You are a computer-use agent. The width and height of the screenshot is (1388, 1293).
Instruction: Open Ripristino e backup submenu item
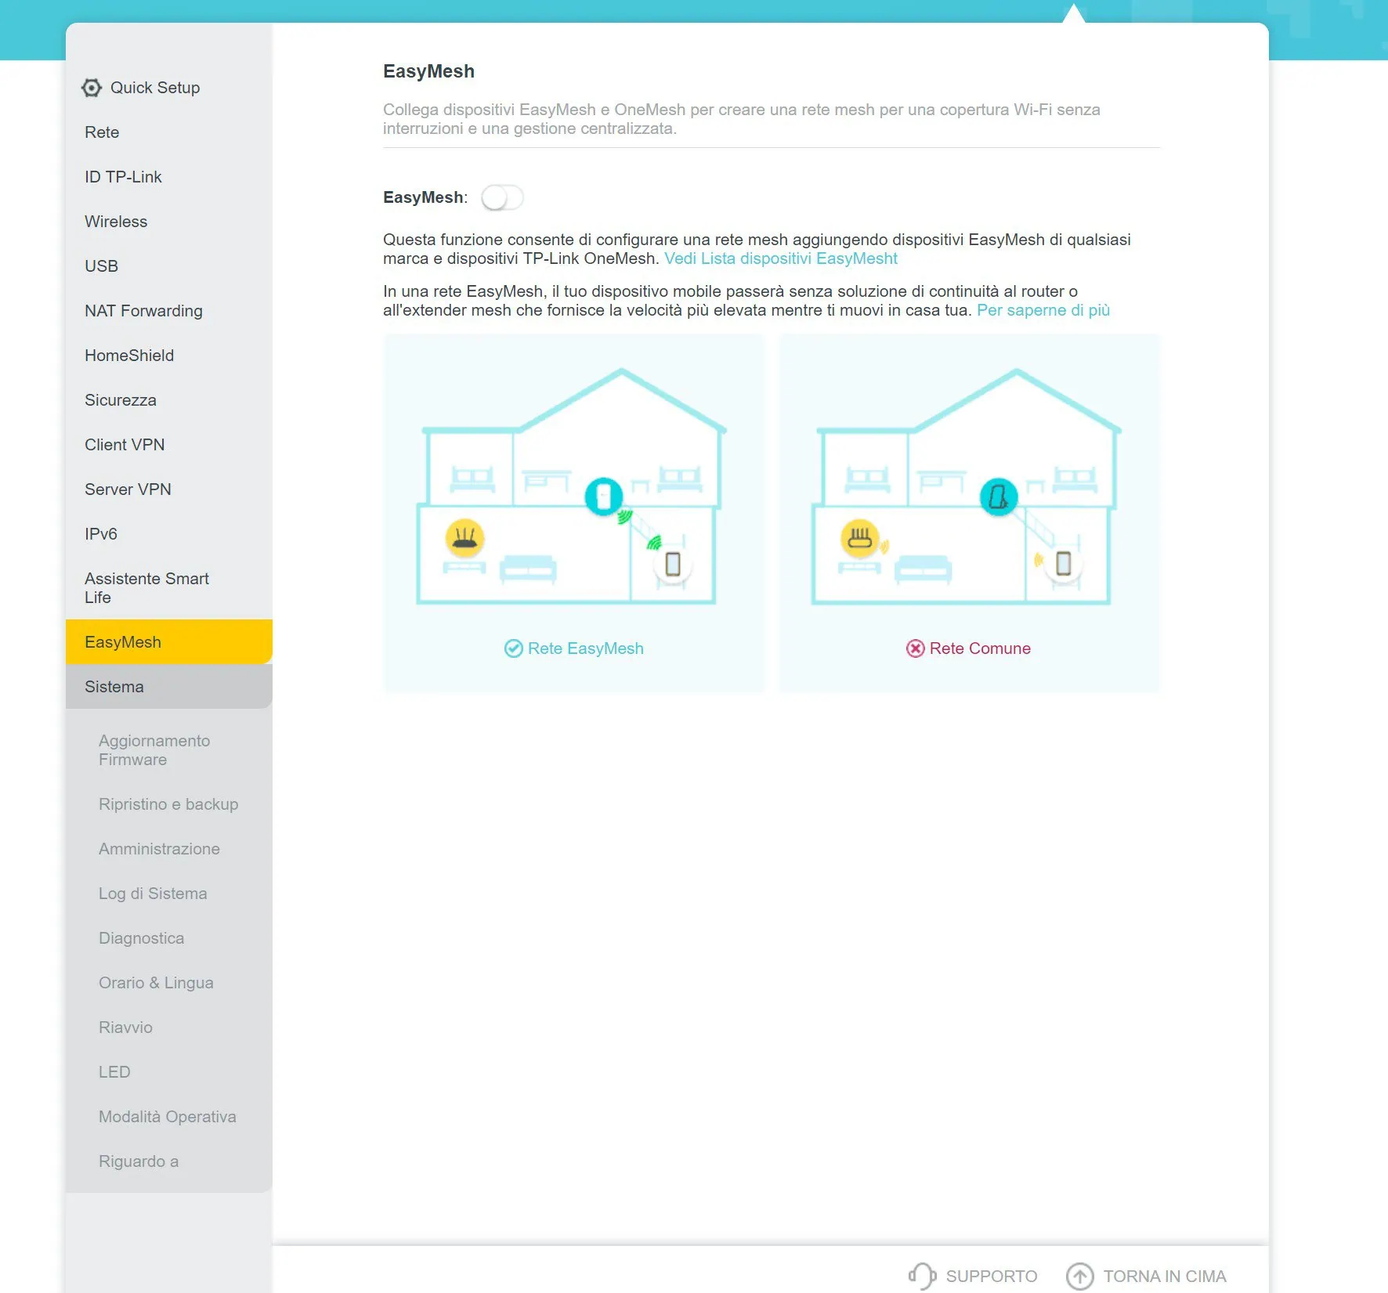tap(169, 804)
